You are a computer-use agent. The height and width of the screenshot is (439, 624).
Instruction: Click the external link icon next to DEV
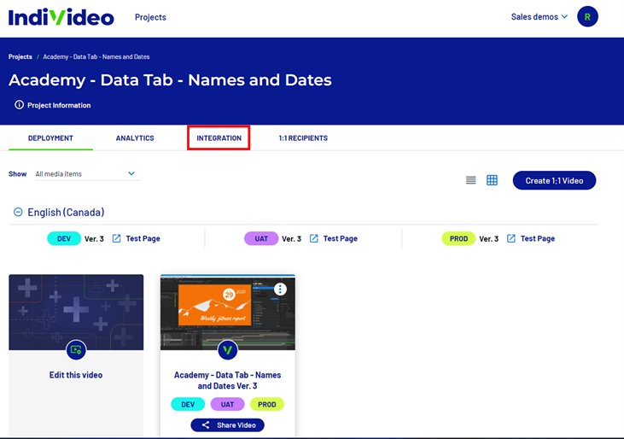click(116, 238)
